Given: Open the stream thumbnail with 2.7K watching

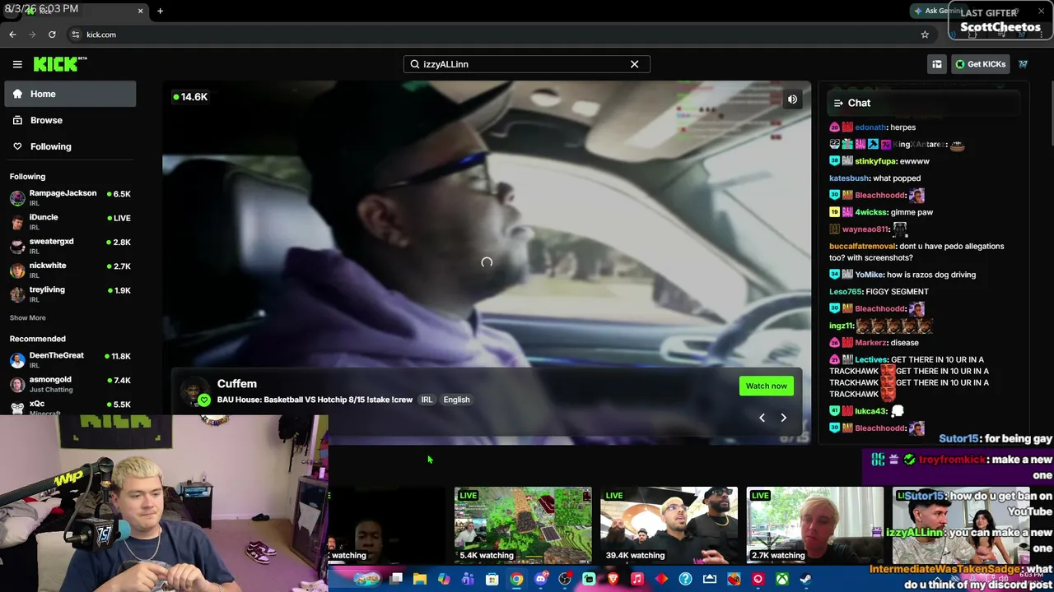Looking at the screenshot, I should pyautogui.click(x=814, y=525).
